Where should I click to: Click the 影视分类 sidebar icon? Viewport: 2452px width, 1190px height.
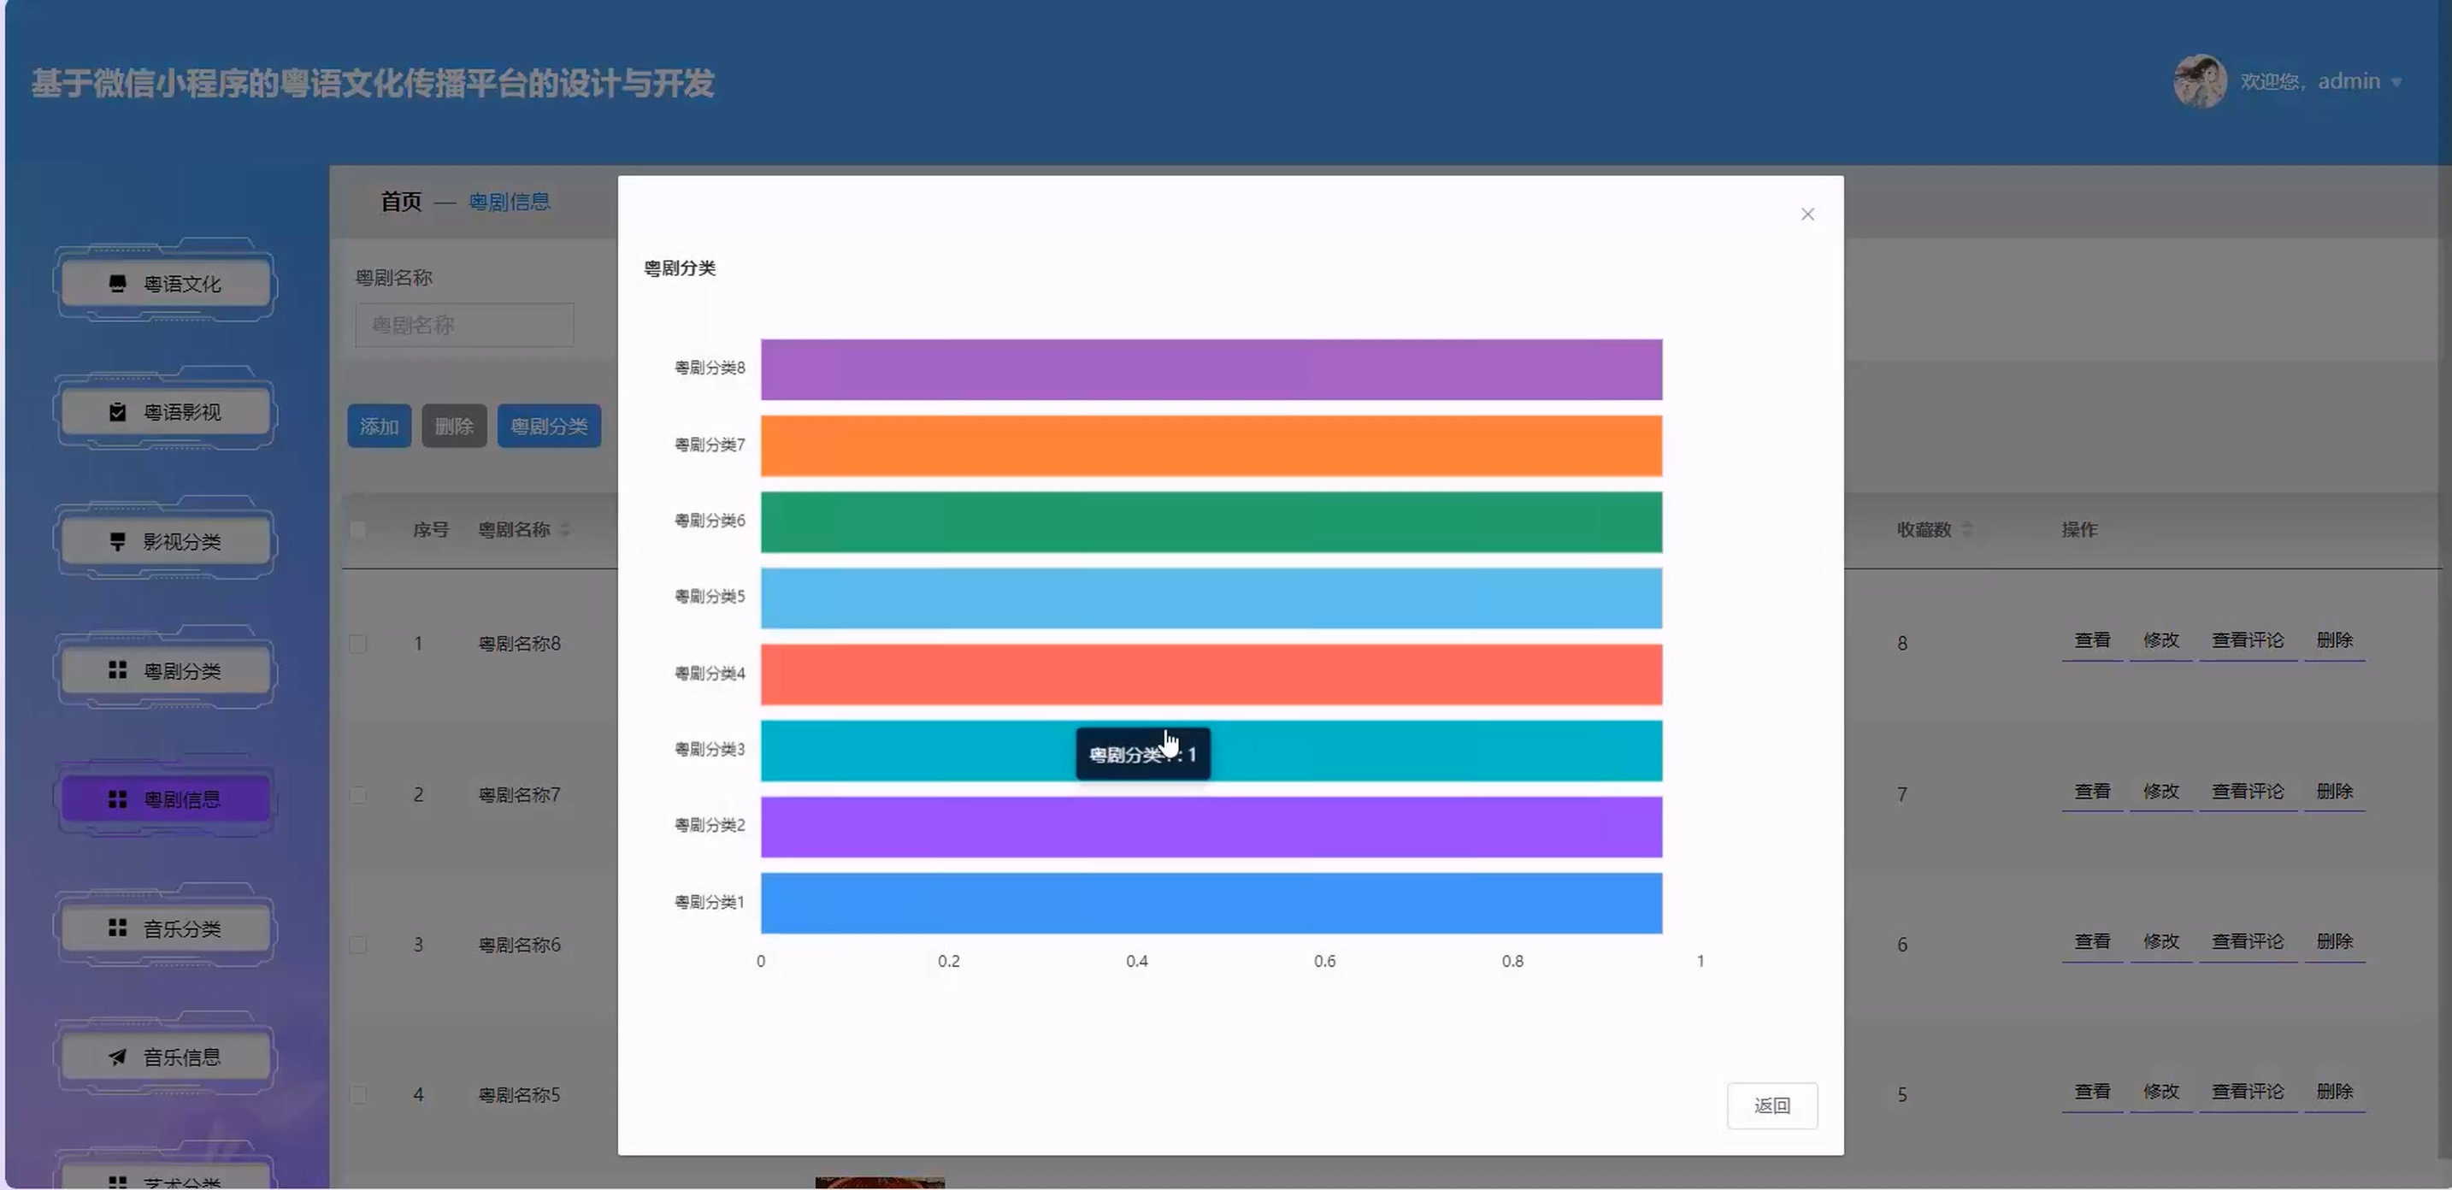coord(117,542)
